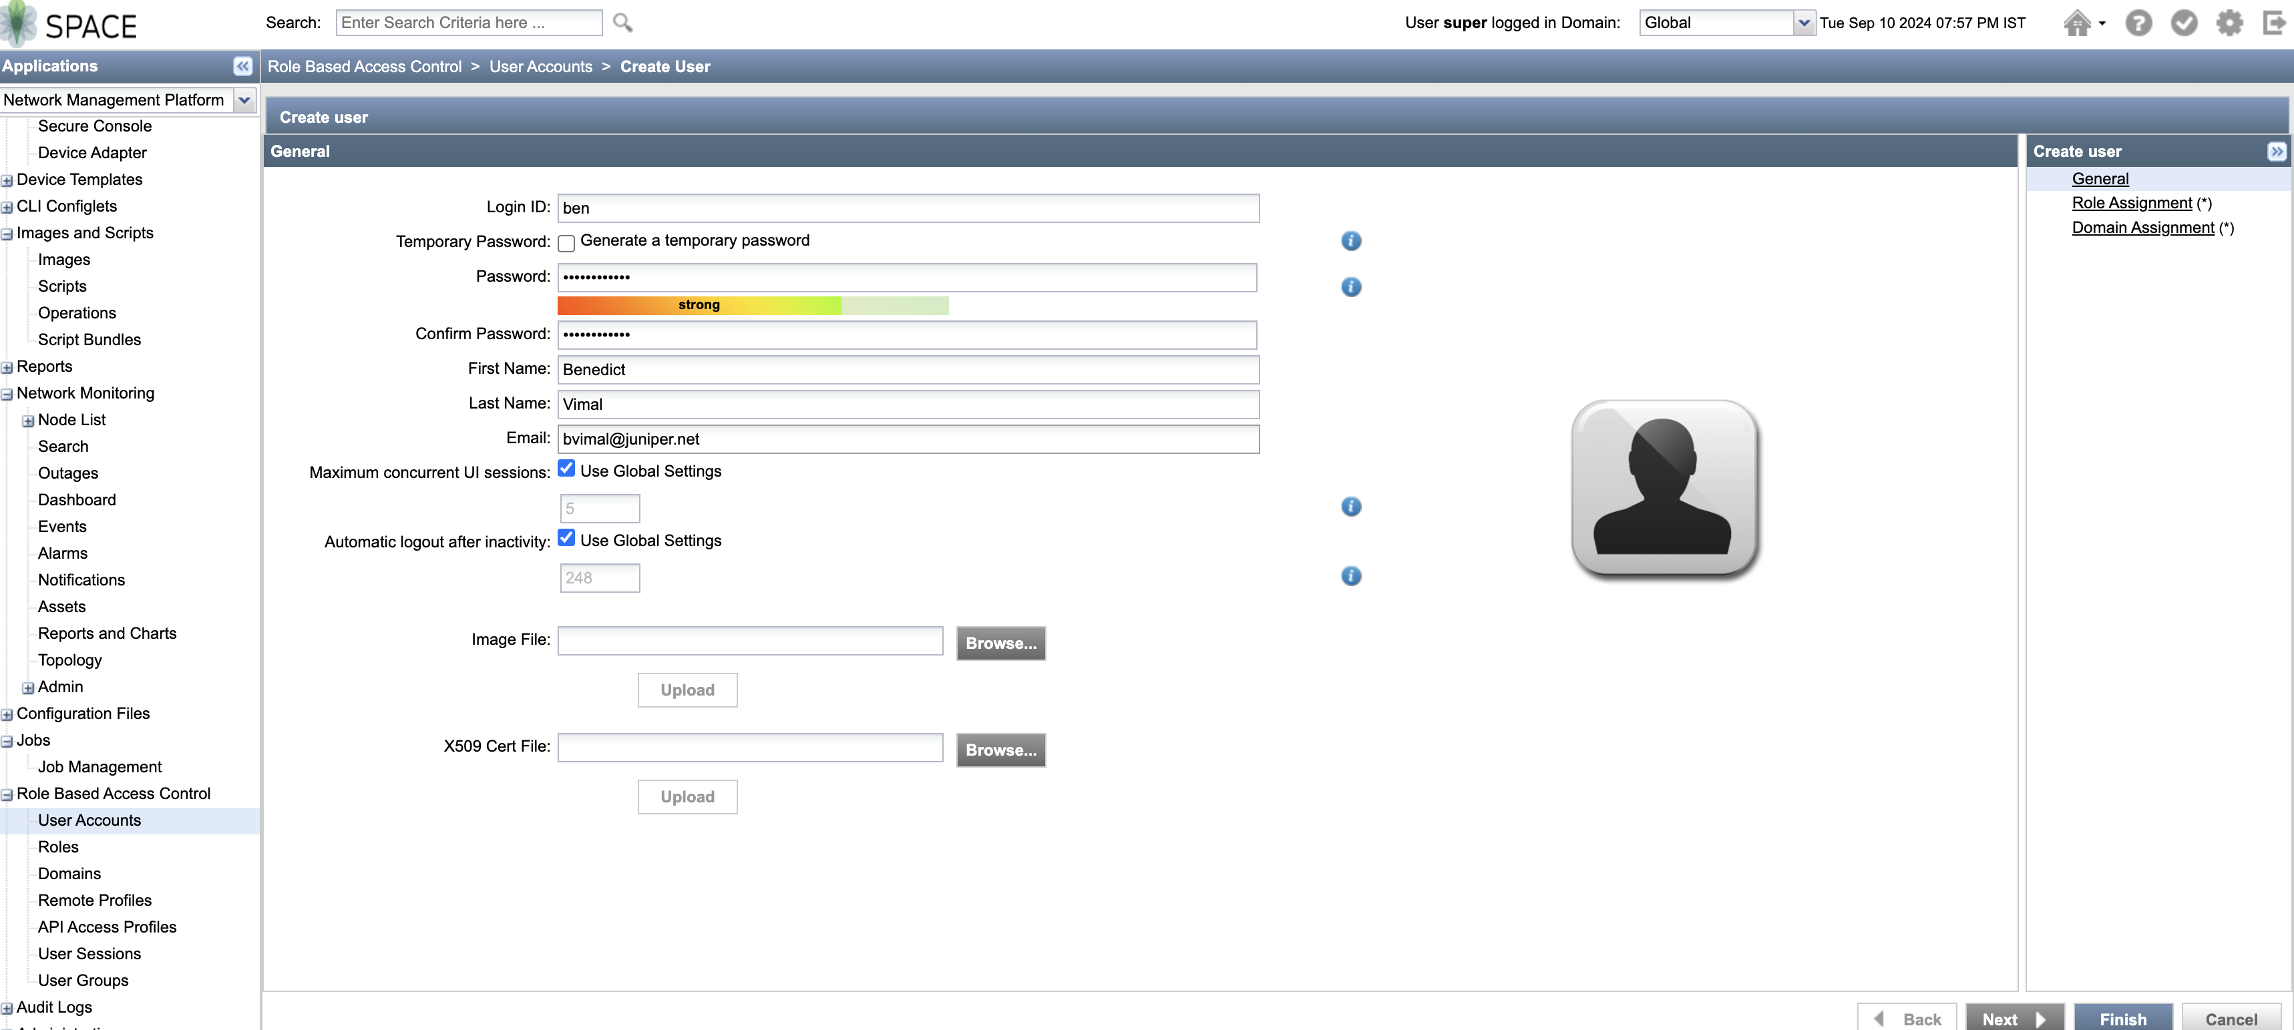The width and height of the screenshot is (2294, 1030).
Task: Click the search magnifier icon
Action: [x=622, y=23]
